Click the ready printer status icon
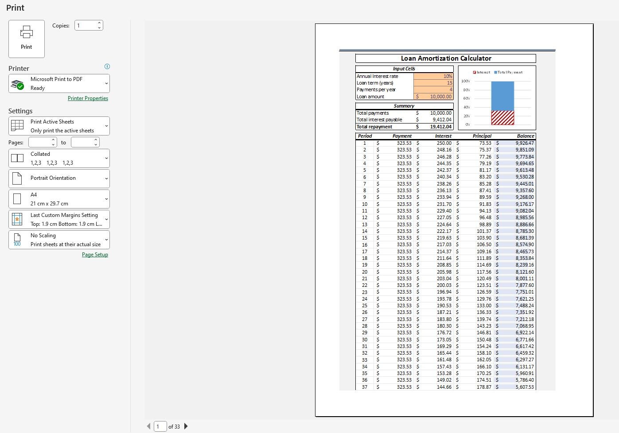The image size is (619, 433). 18,83
